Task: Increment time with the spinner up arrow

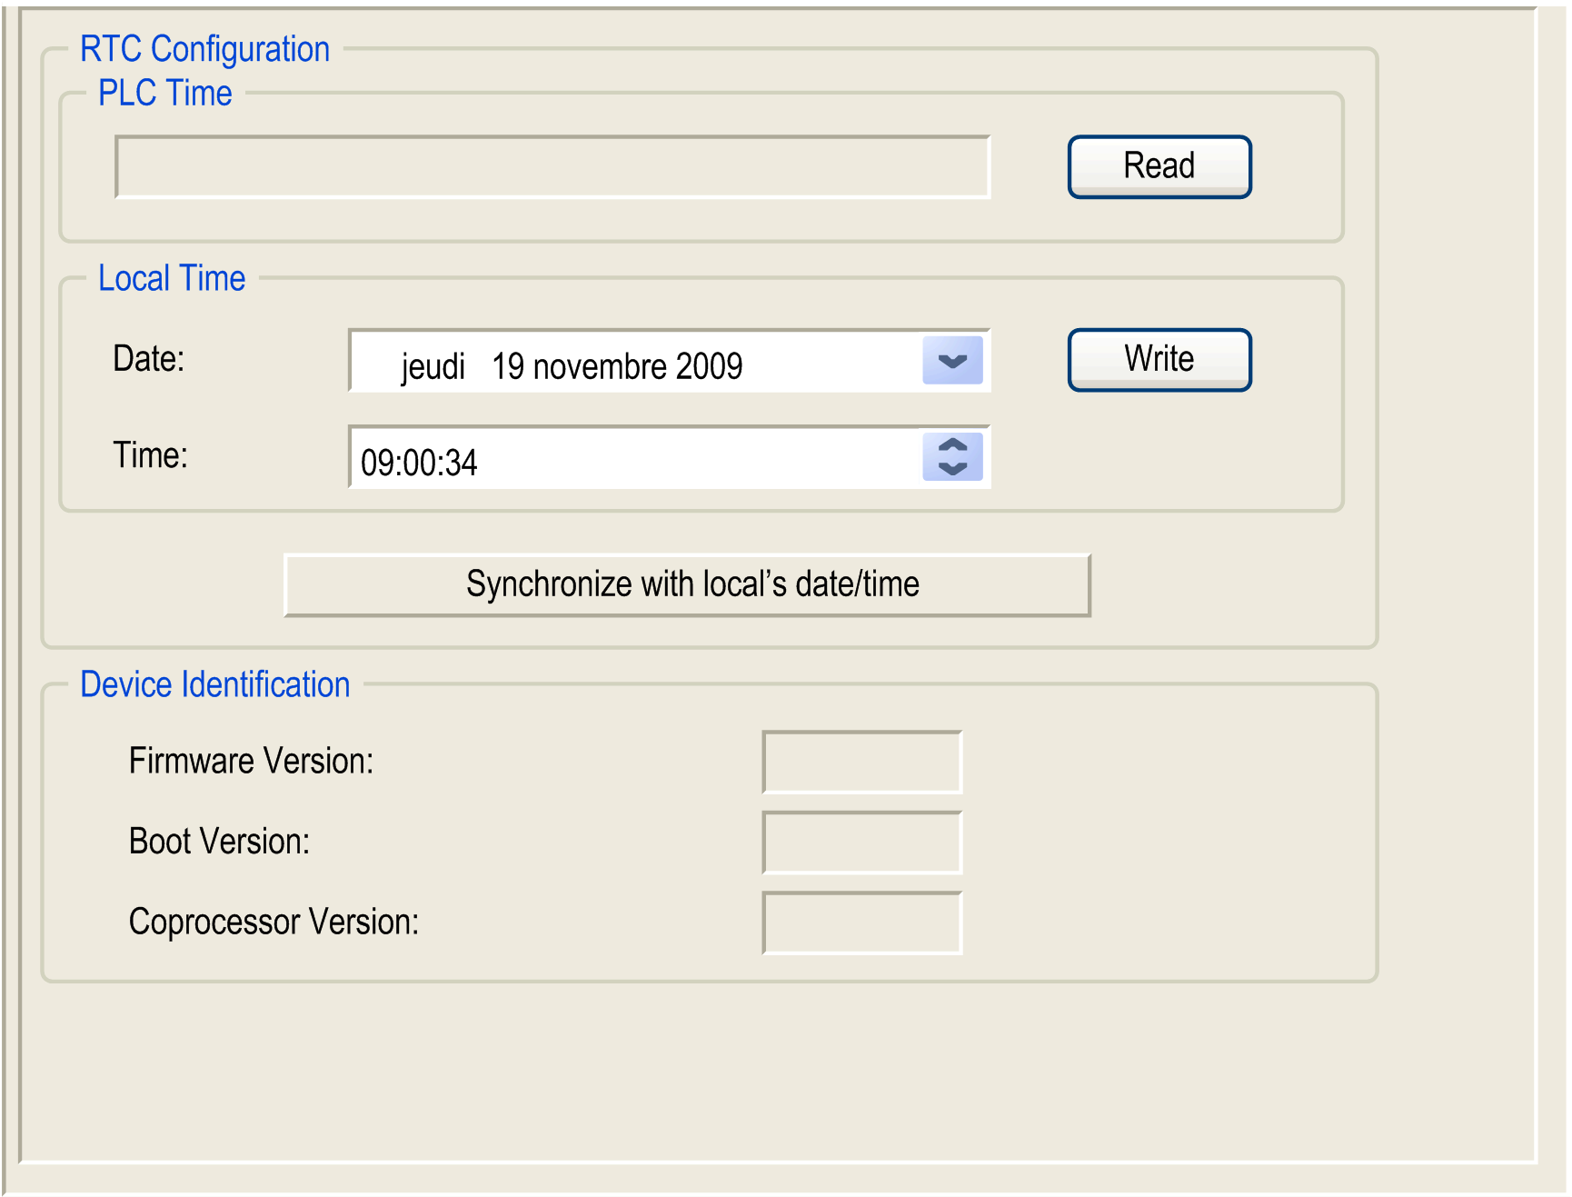Action: (x=951, y=445)
